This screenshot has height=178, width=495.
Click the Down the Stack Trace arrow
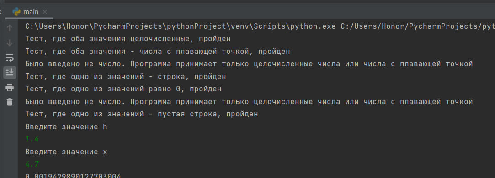10,42
